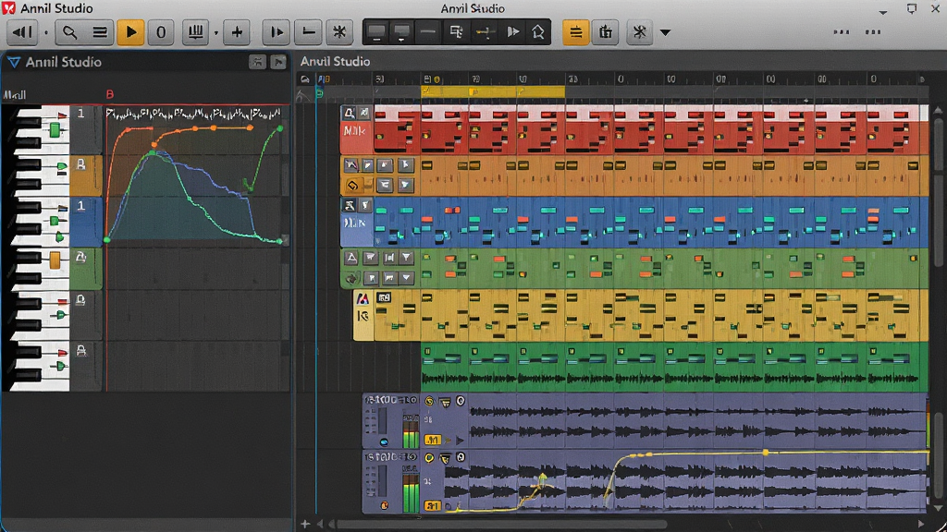Click the asterisk settings button at toolbar right
The width and height of the screenshot is (947, 532).
640,32
